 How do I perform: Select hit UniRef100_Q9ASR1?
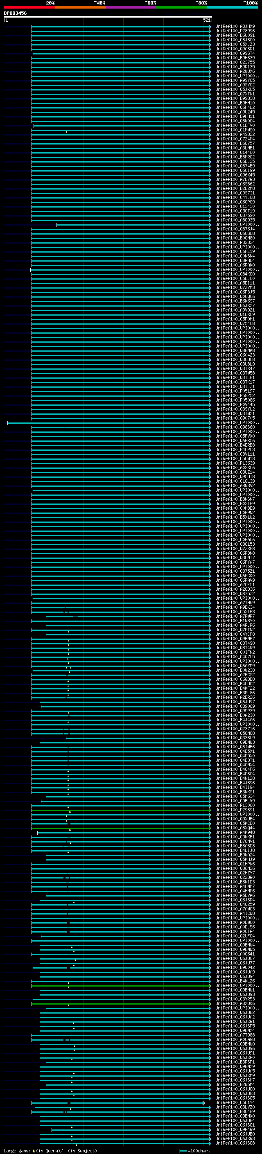click(x=235, y=49)
